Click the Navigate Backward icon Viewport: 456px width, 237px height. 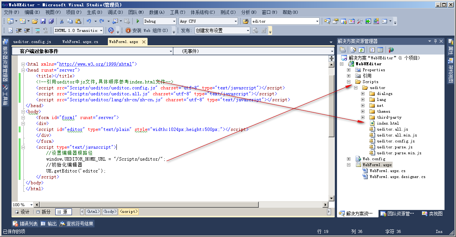tap(115, 21)
